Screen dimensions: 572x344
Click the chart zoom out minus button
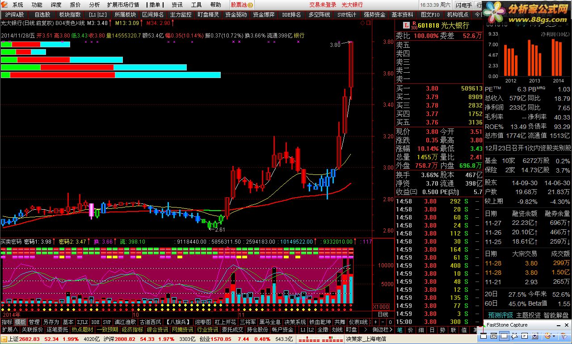[x=383, y=321]
